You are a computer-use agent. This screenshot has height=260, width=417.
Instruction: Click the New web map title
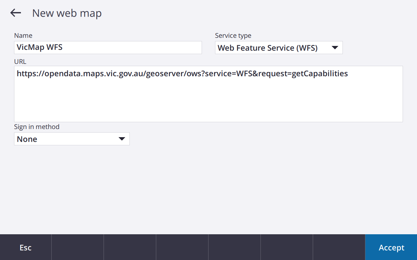click(x=67, y=13)
